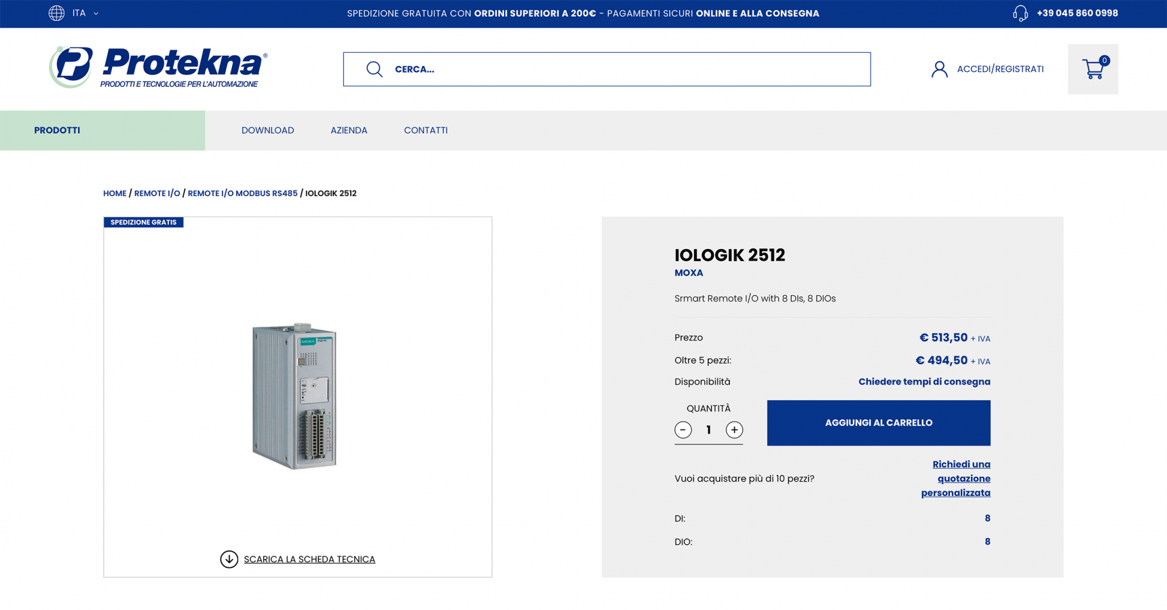Screen dimensions: 1167x610
Task: Click the € 513,50 price
Action: (x=943, y=337)
